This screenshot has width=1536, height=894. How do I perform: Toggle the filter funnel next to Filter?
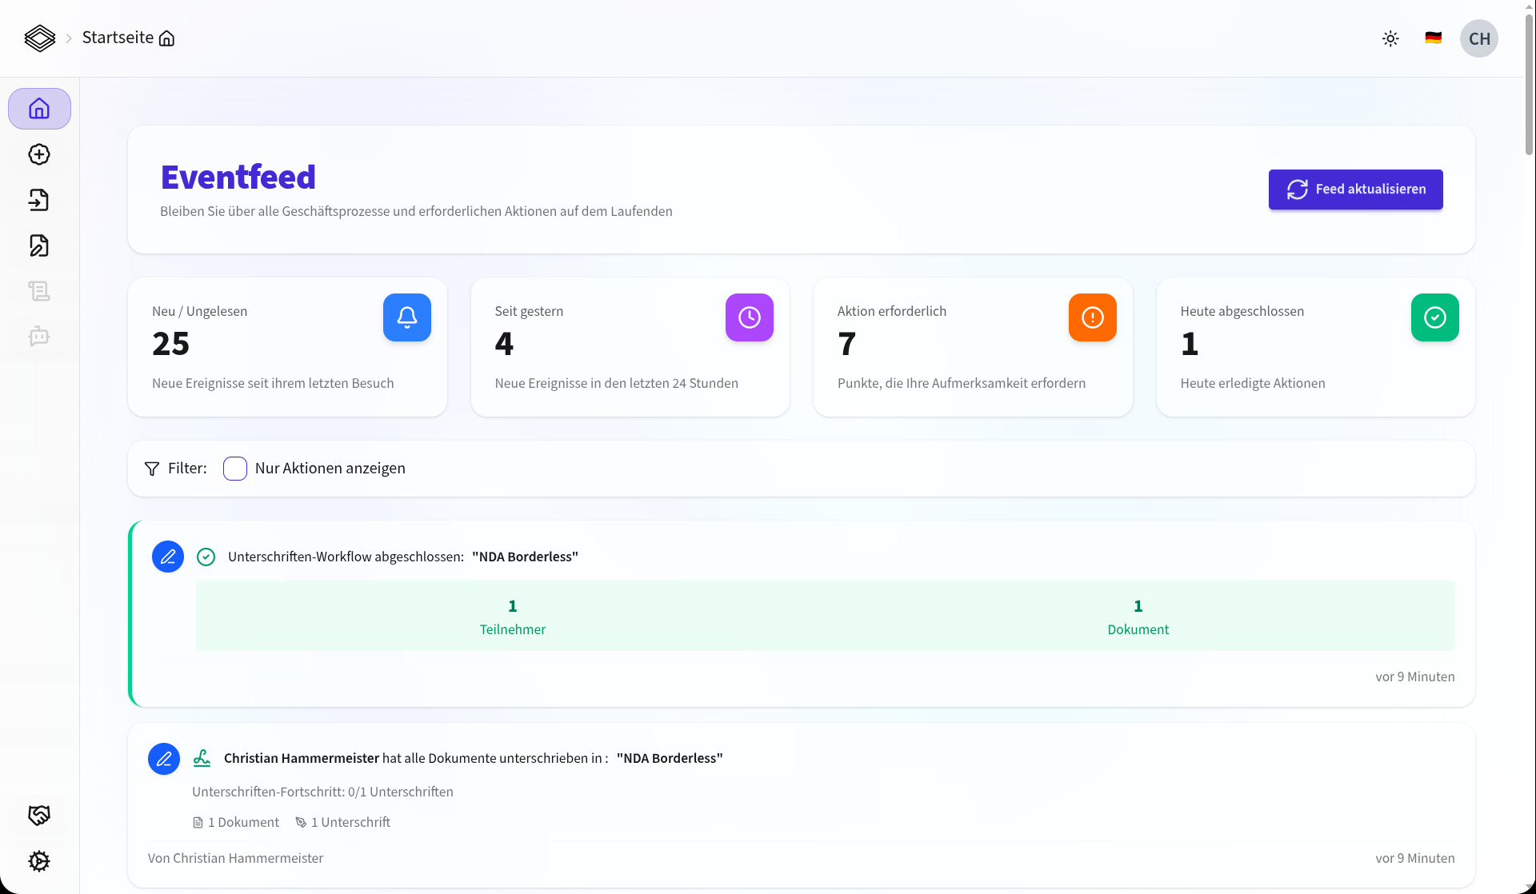(x=152, y=469)
